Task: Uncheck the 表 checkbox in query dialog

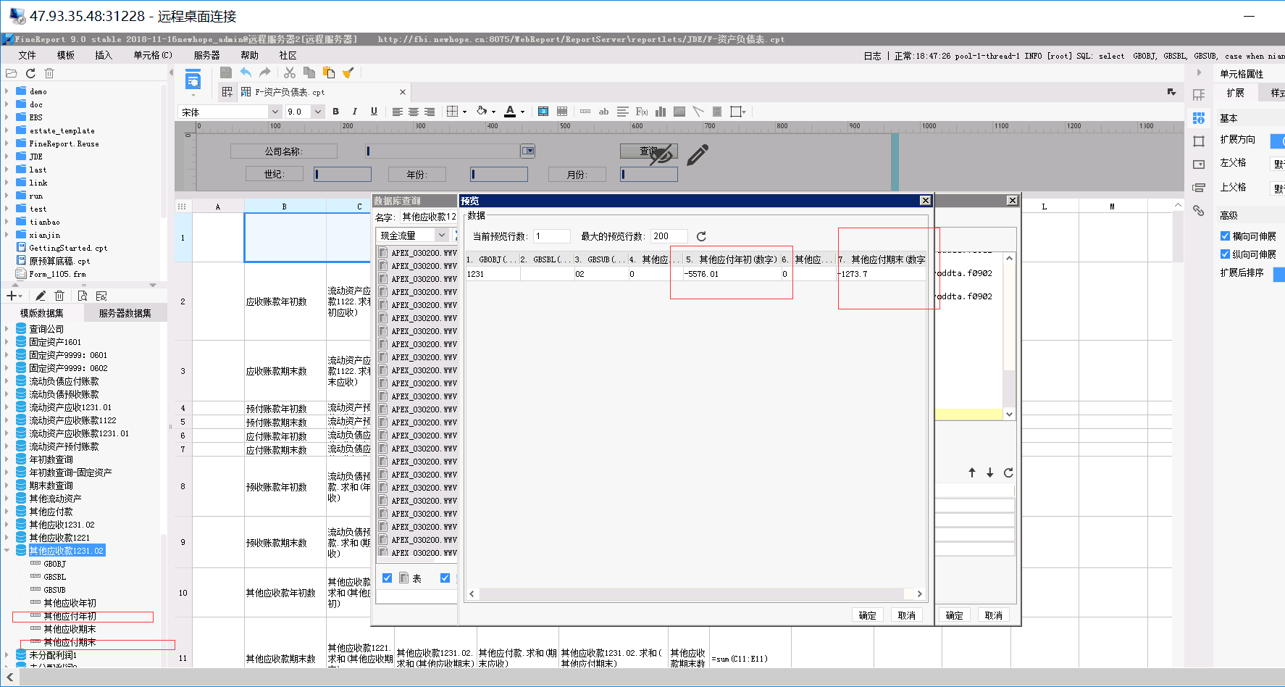Action: 388,578
